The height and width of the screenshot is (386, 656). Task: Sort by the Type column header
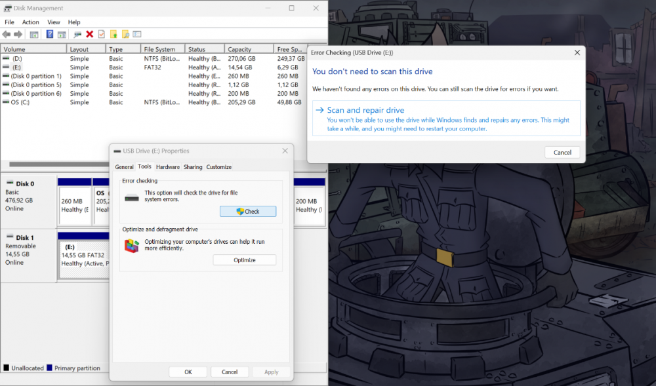(123, 49)
